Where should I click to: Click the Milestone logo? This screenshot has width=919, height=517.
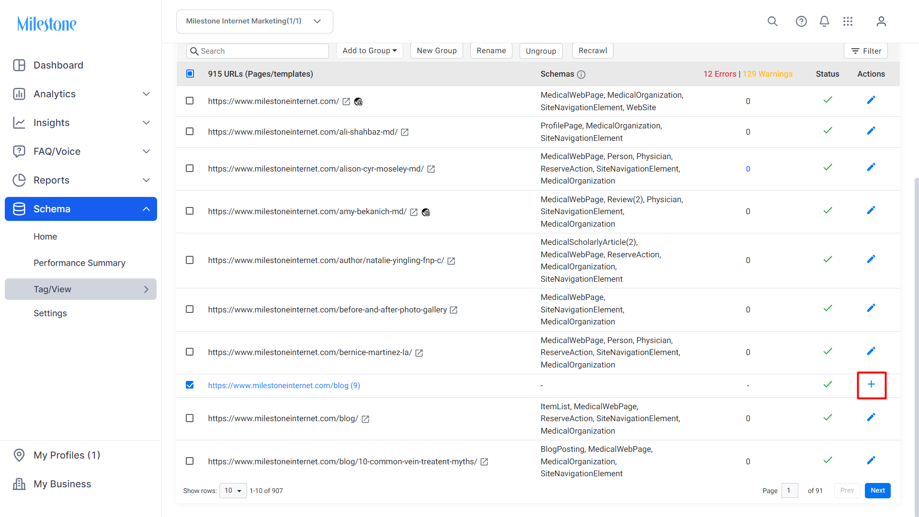pos(46,23)
